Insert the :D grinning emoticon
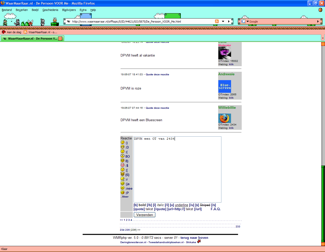Viewport: 325px width, 252px height. pos(123,147)
